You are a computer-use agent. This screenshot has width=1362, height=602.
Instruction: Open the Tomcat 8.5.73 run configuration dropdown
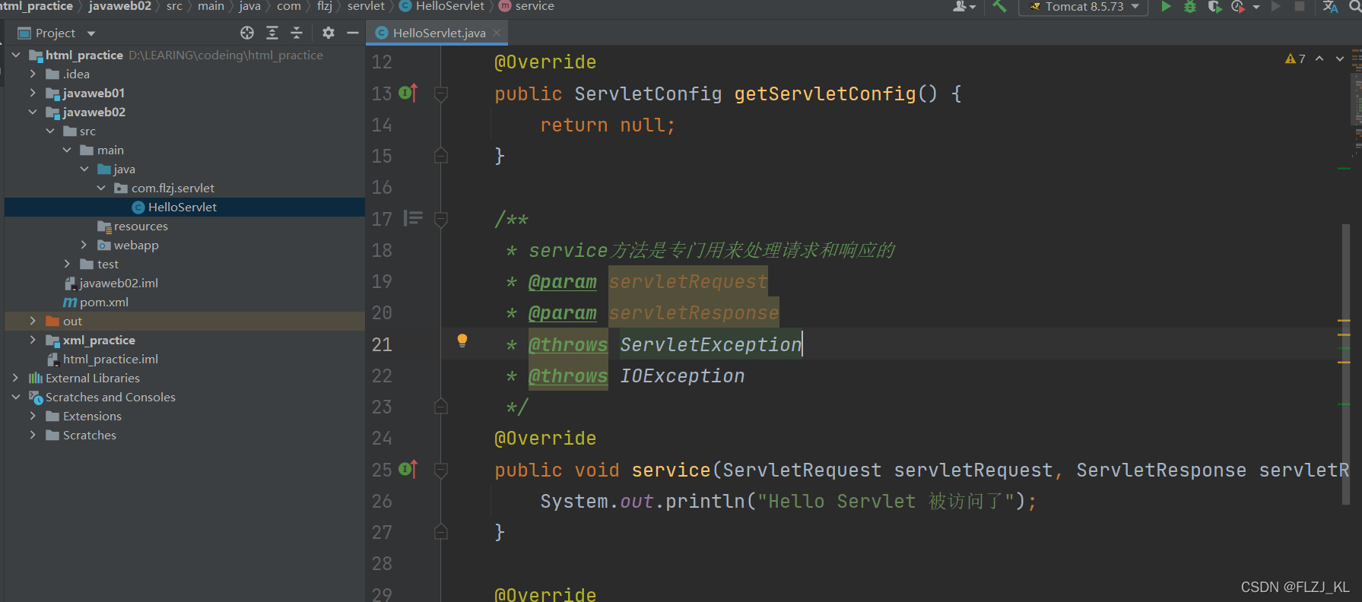pos(1083,7)
